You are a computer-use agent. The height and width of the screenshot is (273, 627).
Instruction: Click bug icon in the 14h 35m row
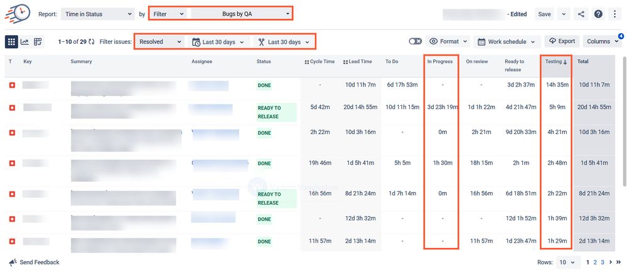[12, 85]
